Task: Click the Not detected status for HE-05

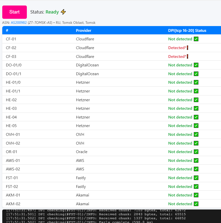Action: [180, 126]
